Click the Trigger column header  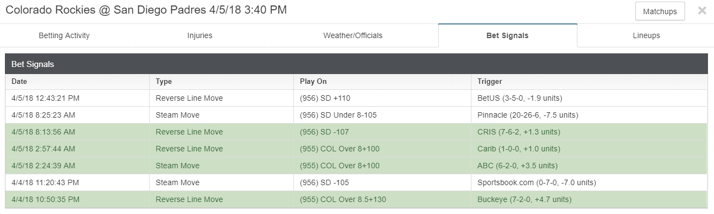[589, 82]
